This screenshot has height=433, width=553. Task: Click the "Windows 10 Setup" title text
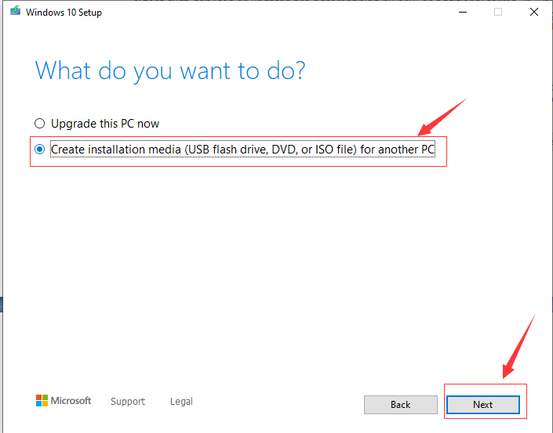click(x=64, y=13)
